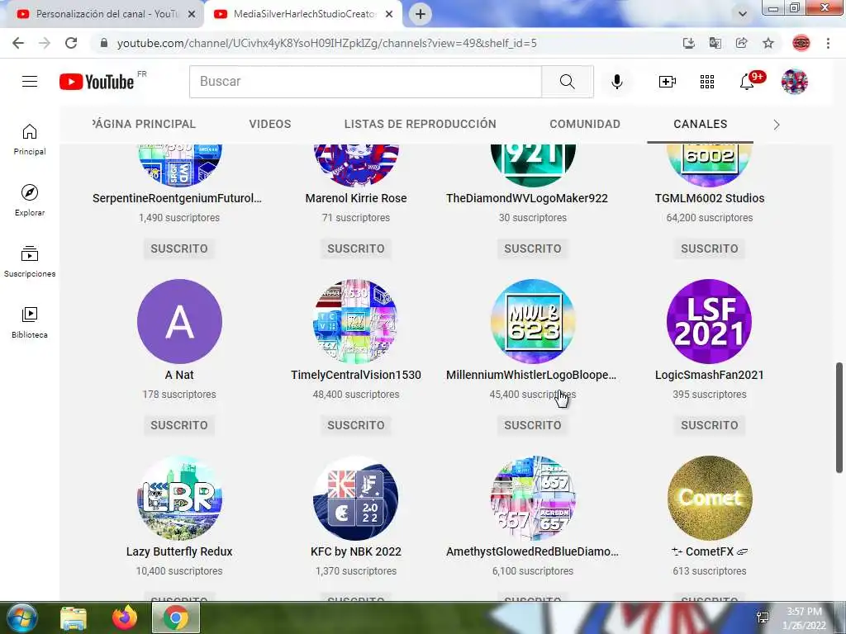Image resolution: width=846 pixels, height=634 pixels.
Task: Open Chrome three-dot menu
Action: 828,43
